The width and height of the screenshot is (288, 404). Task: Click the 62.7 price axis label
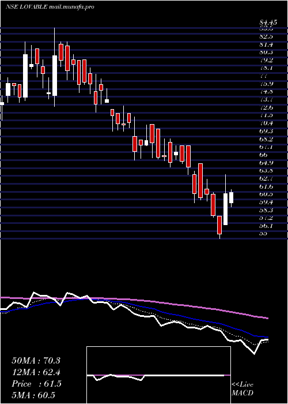coord(266,178)
